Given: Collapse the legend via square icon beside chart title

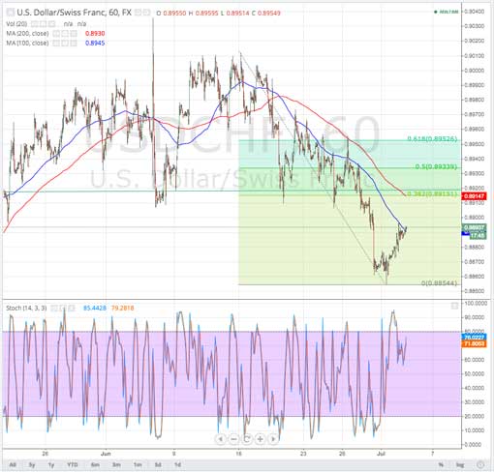Looking at the screenshot, I should 11,13.
